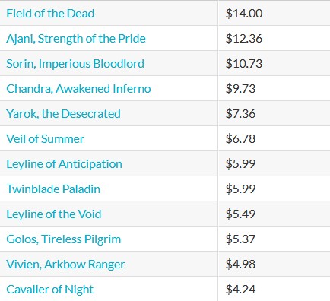The width and height of the screenshot is (330, 301).
Task: Open Sorin, Imperious Bloodlord card page
Action: click(x=75, y=64)
